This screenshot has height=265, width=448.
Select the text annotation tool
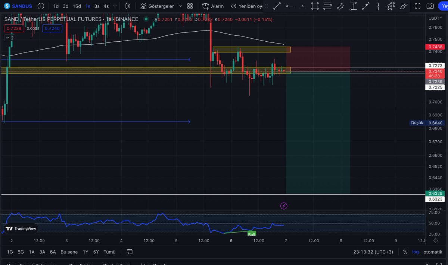click(353, 6)
